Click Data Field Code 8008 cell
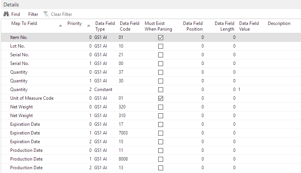301x173 pixels. pos(124,159)
